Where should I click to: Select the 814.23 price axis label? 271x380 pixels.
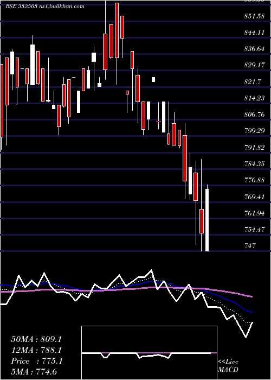254,98
